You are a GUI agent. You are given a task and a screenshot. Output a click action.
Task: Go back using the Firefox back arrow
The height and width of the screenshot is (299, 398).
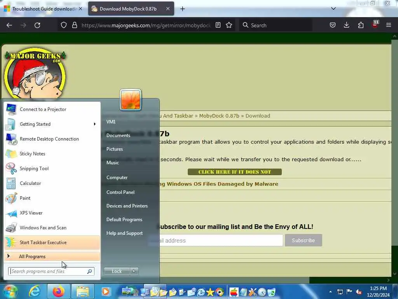pyautogui.click(x=9, y=25)
